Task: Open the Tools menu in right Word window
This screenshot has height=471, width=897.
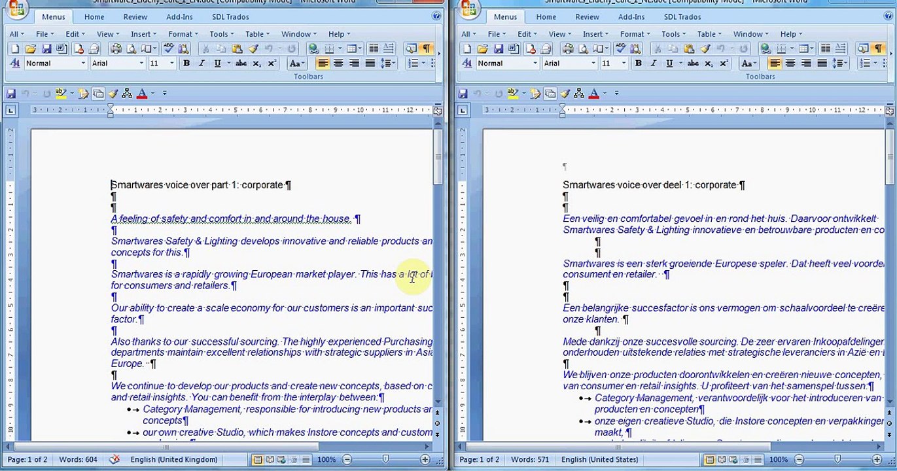Action: pyautogui.click(x=673, y=34)
